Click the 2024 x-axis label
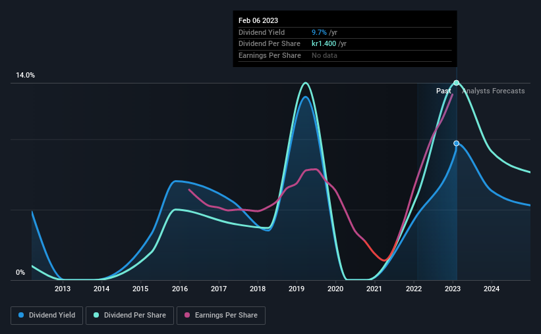The height and width of the screenshot is (334, 541). pyautogui.click(x=492, y=289)
